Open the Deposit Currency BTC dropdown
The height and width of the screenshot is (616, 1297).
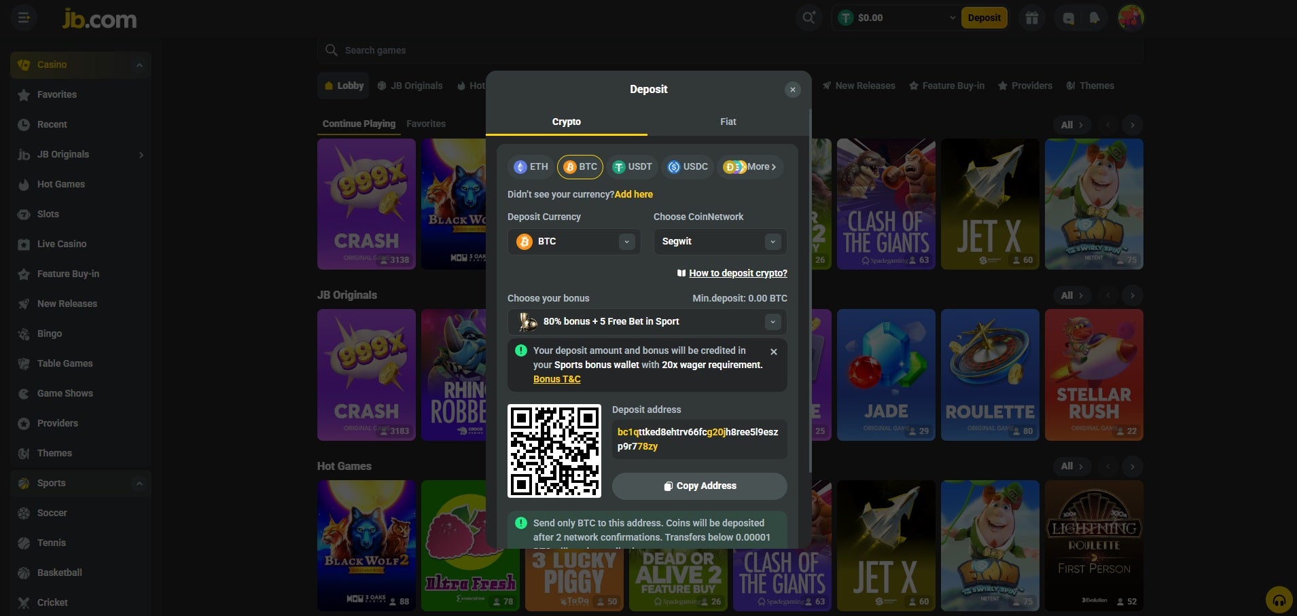(573, 242)
